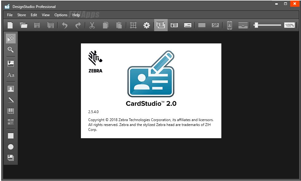Open the Options menu
This screenshot has width=301, height=181.
(x=61, y=15)
